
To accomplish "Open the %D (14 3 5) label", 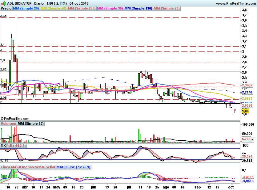I will pyautogui.click(x=16, y=146).
